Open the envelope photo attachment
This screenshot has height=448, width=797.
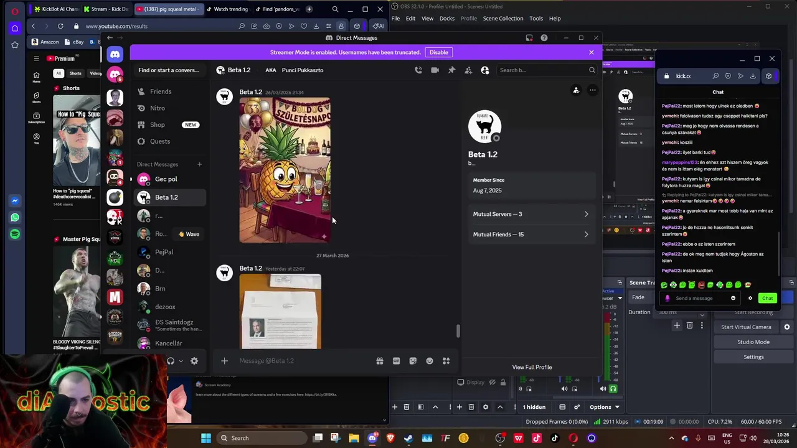click(280, 311)
